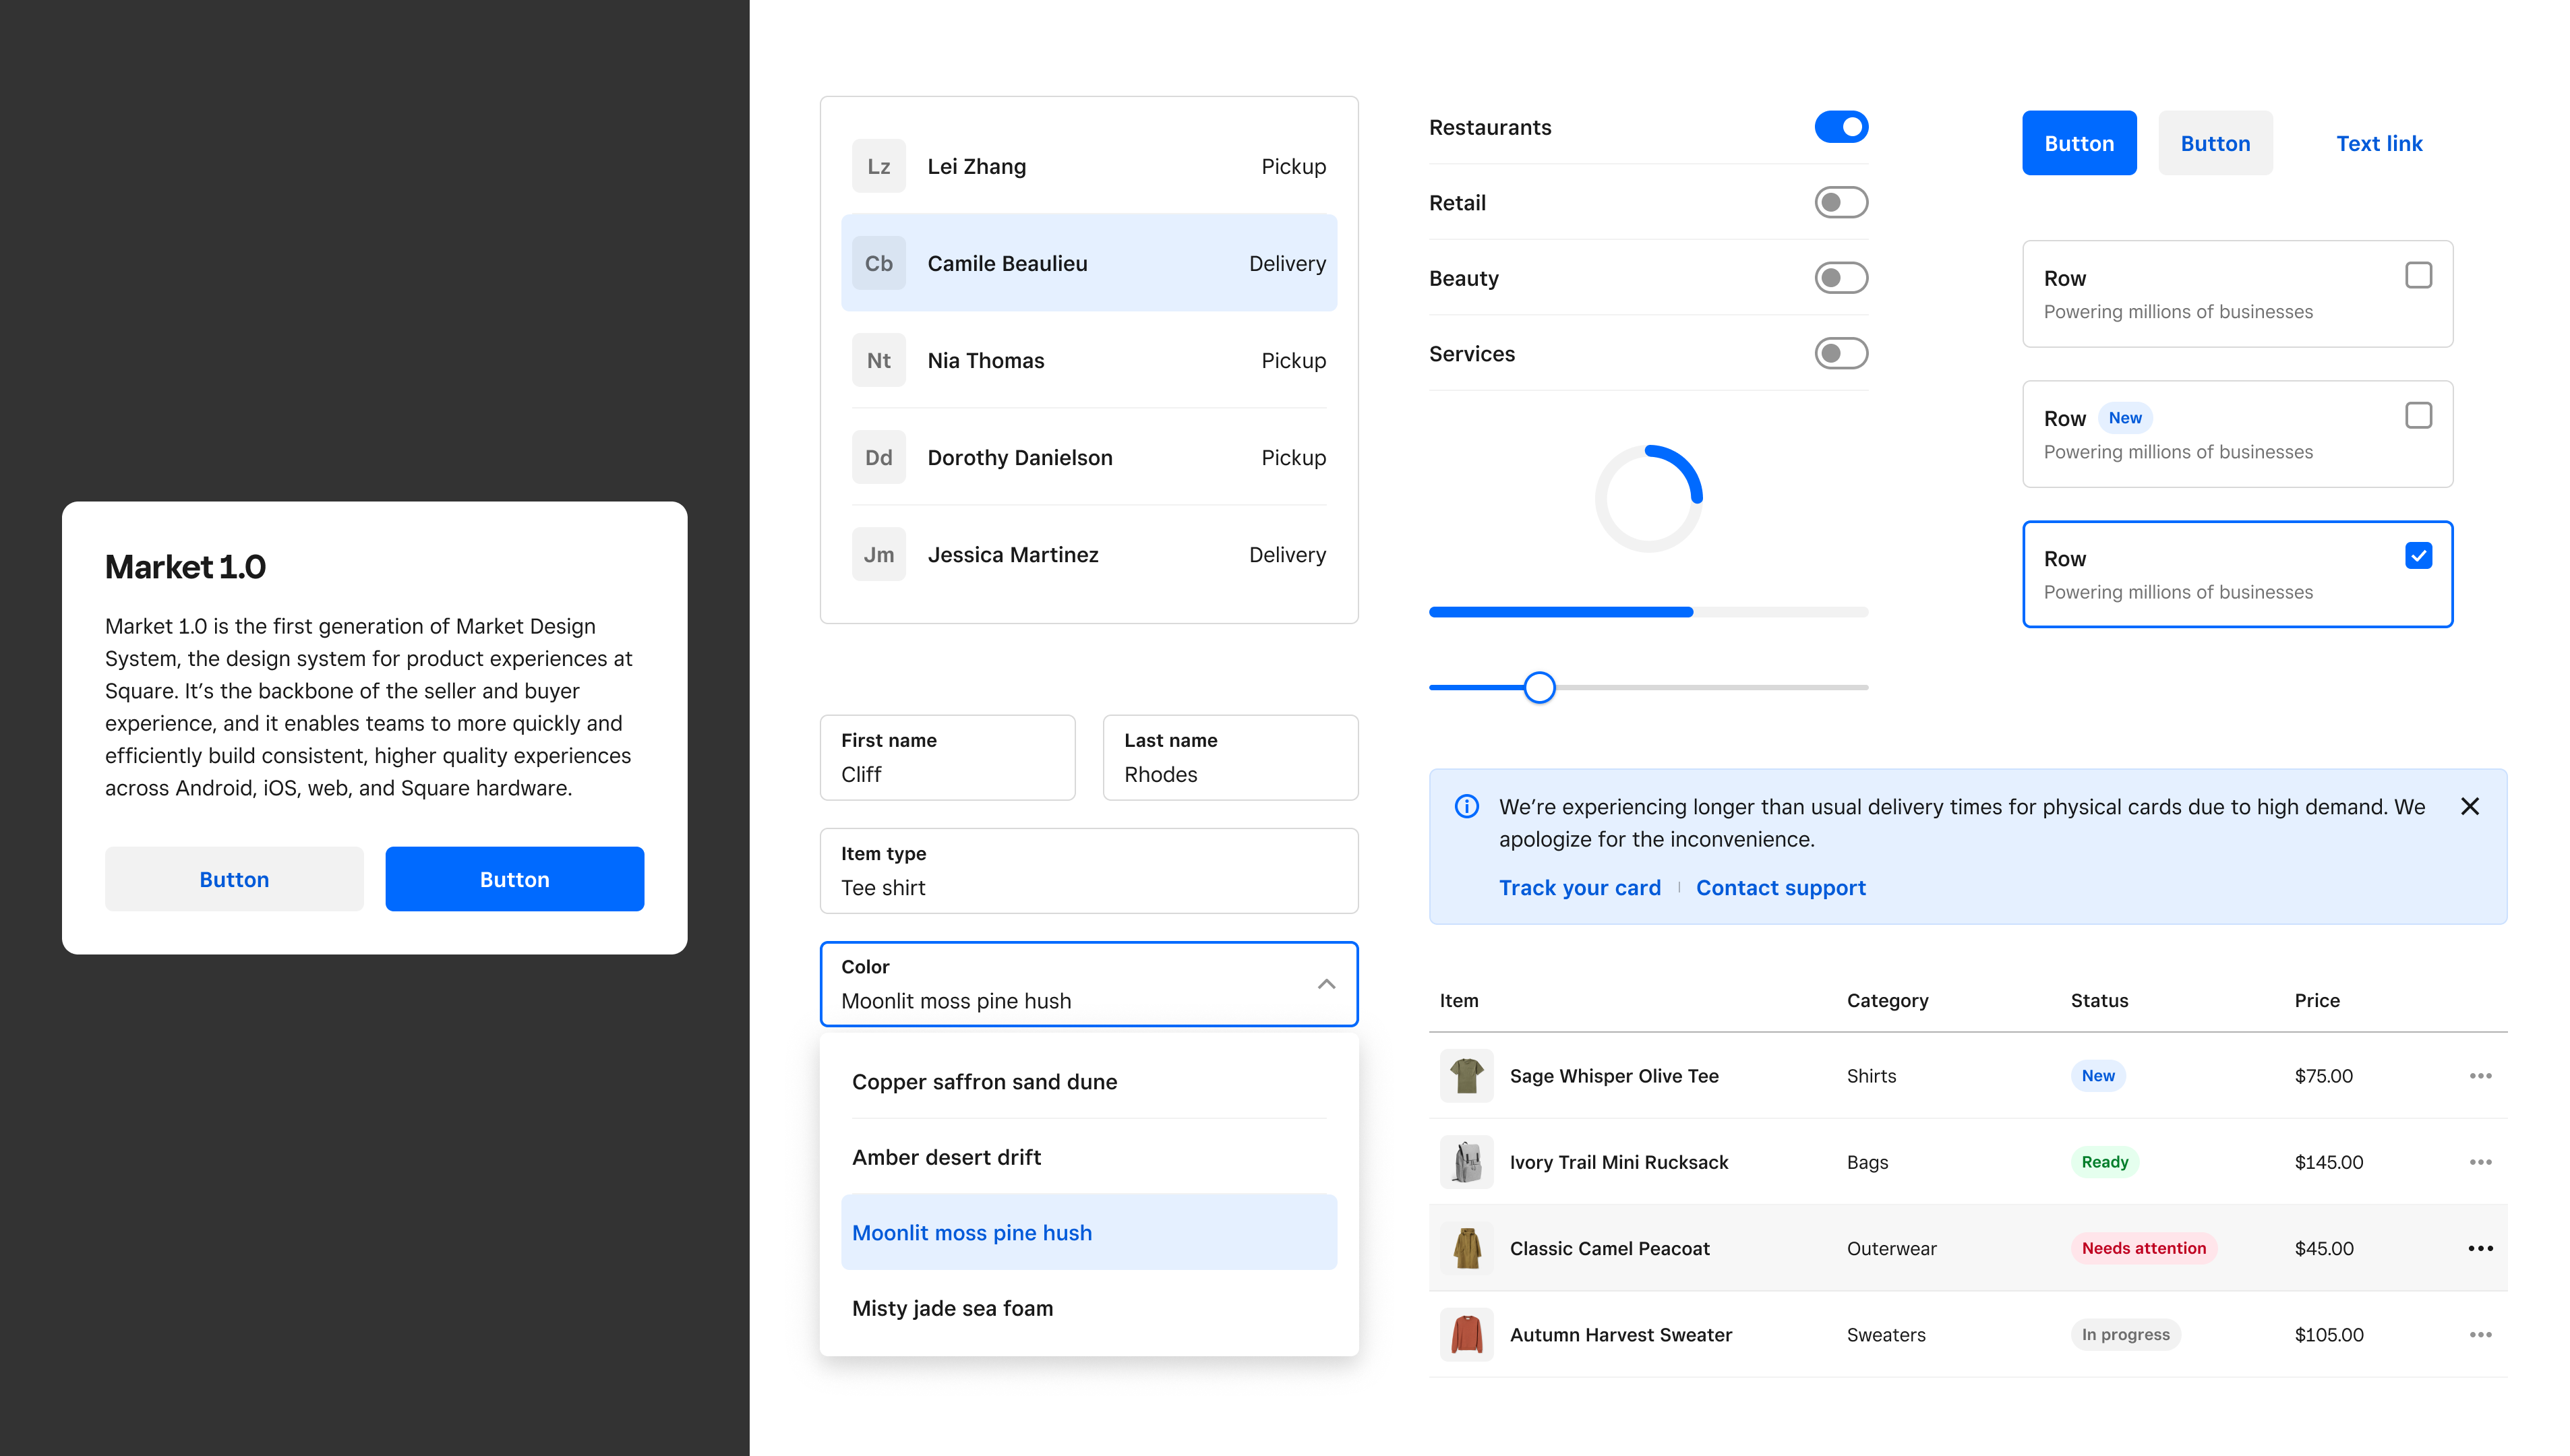Screen dimensions: 2570x1456
Task: Click the slider handle below the progress spinner
Action: coord(1540,687)
